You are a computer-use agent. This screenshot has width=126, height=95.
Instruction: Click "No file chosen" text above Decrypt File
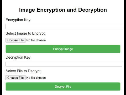coord(36,78)
